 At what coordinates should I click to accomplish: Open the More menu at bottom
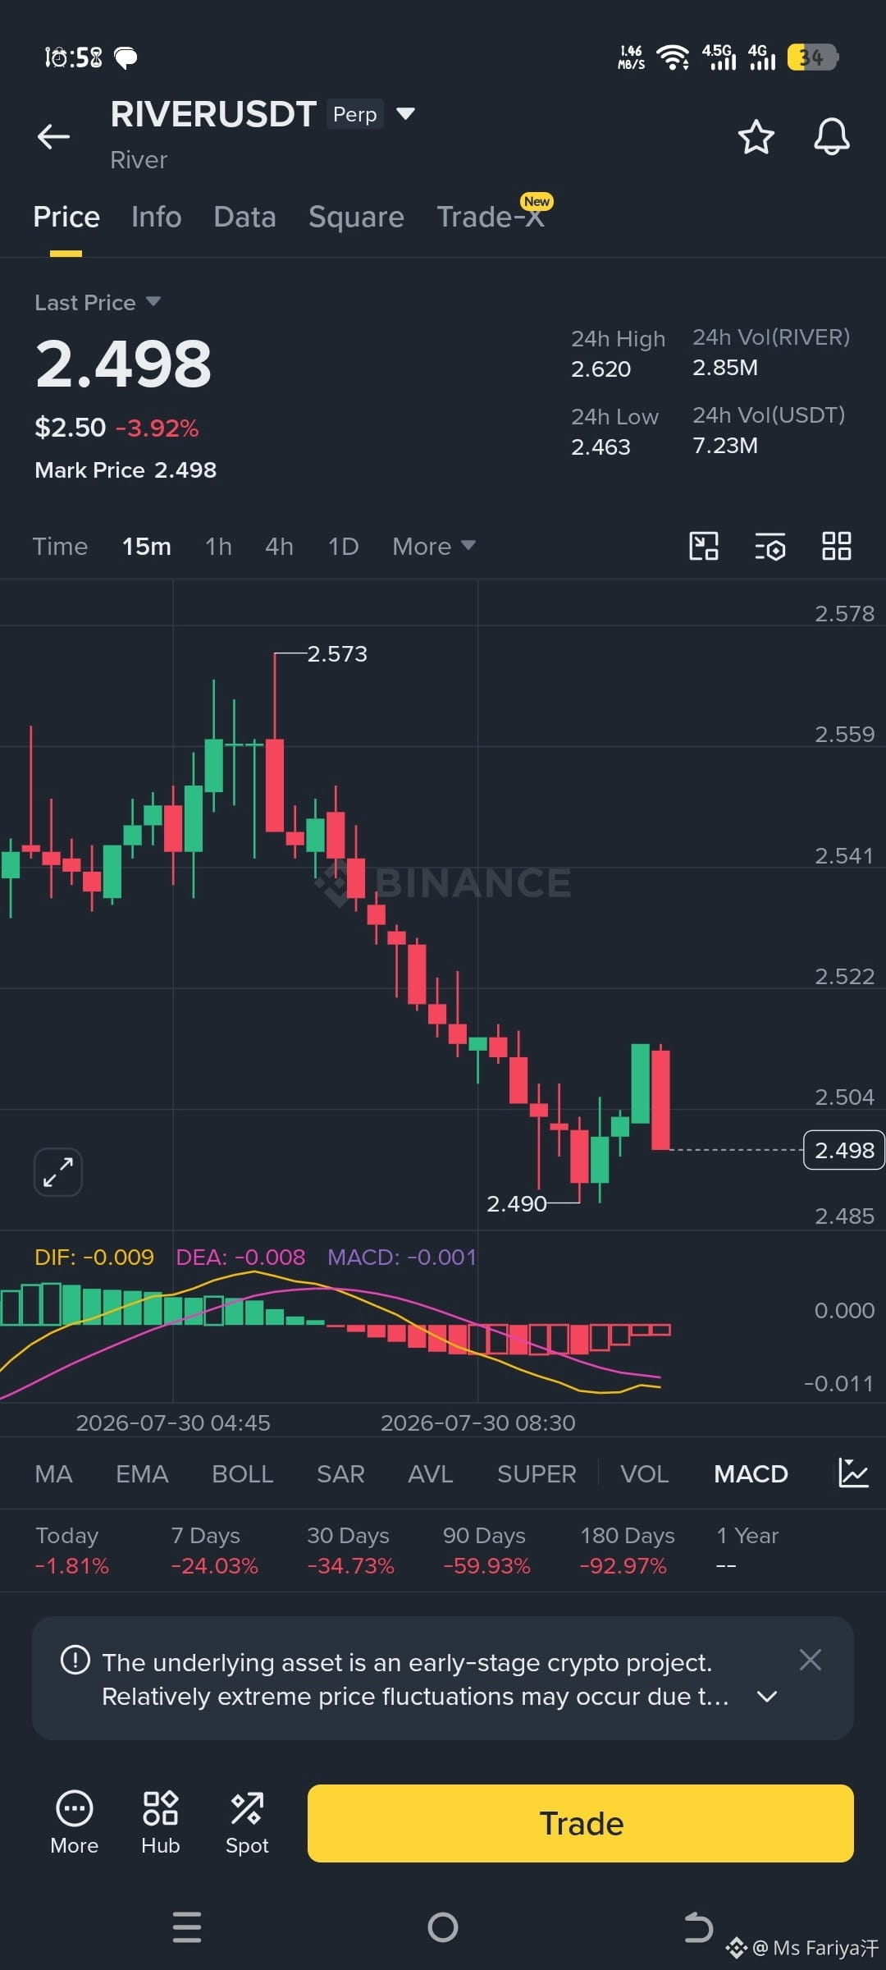(x=74, y=1823)
